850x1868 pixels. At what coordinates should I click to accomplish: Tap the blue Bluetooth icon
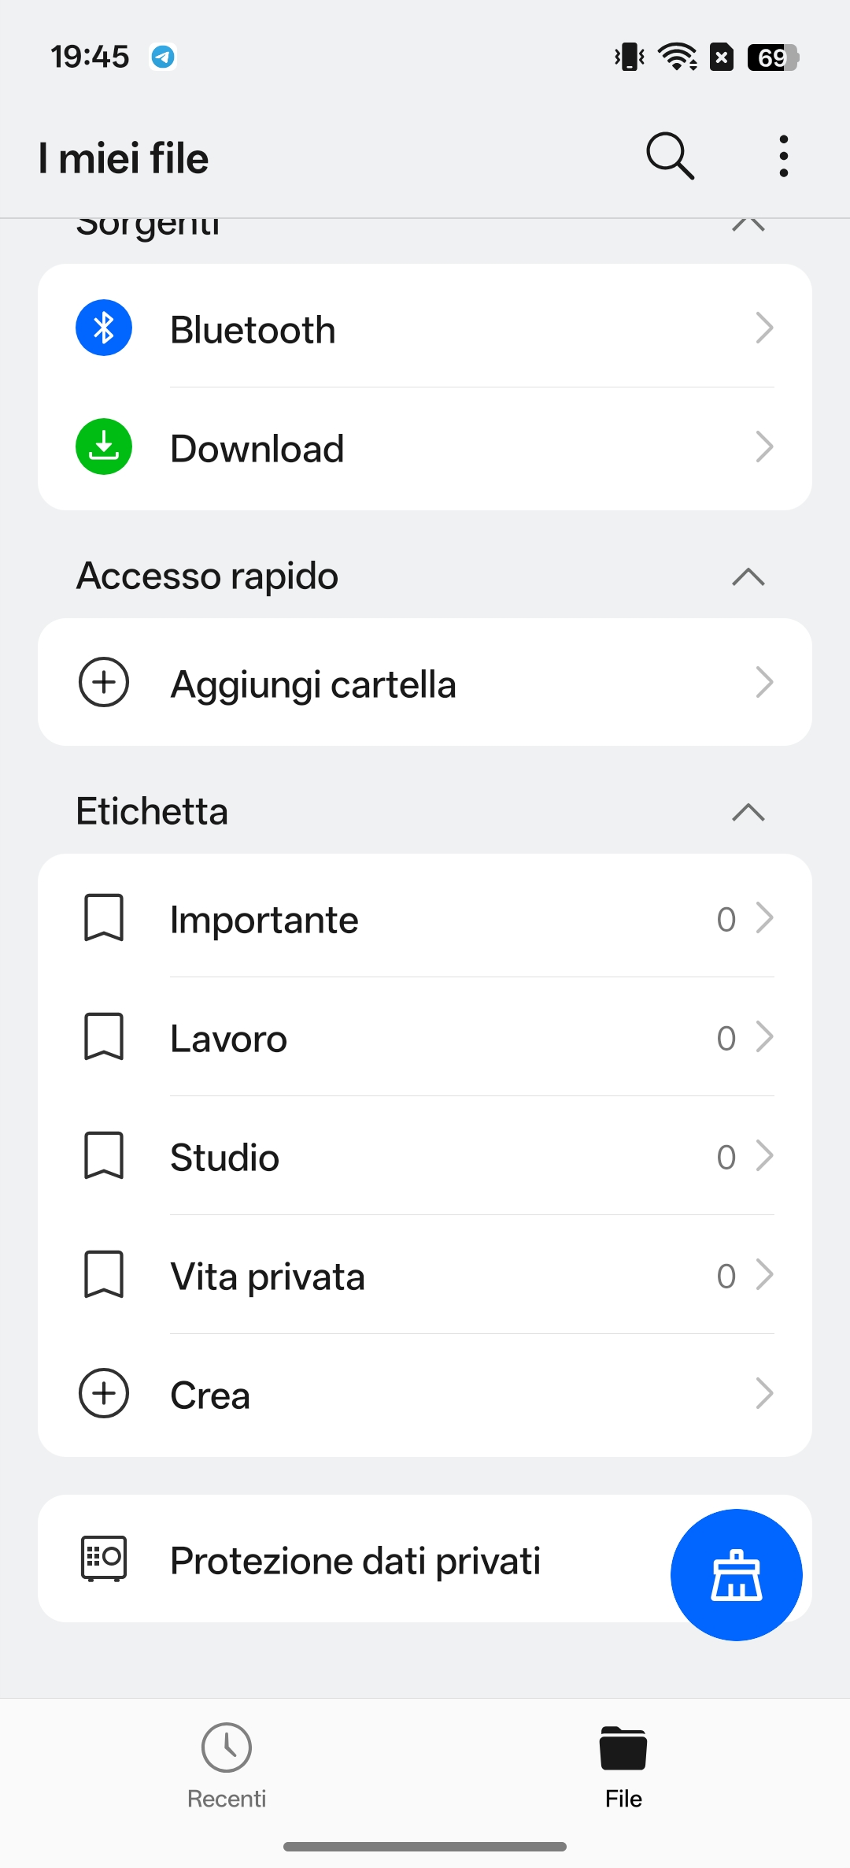coord(104,328)
